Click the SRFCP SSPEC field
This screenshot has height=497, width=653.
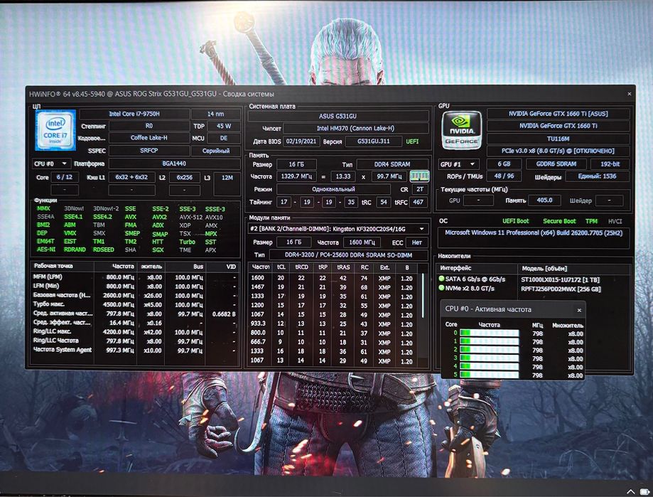click(x=149, y=151)
